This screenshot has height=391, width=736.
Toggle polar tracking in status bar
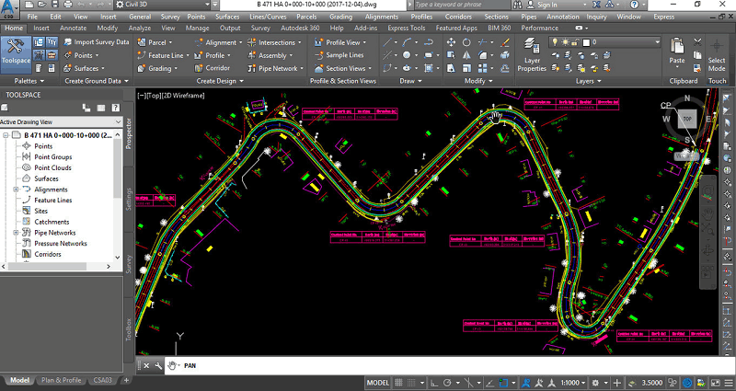[447, 383]
